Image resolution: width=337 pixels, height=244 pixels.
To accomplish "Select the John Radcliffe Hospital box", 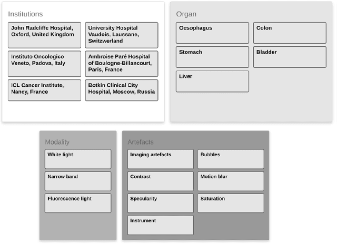I will click(45, 35).
